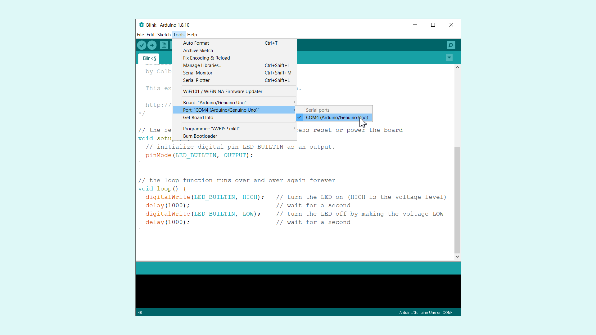Open the Edit menu
The image size is (596, 335).
[151, 35]
